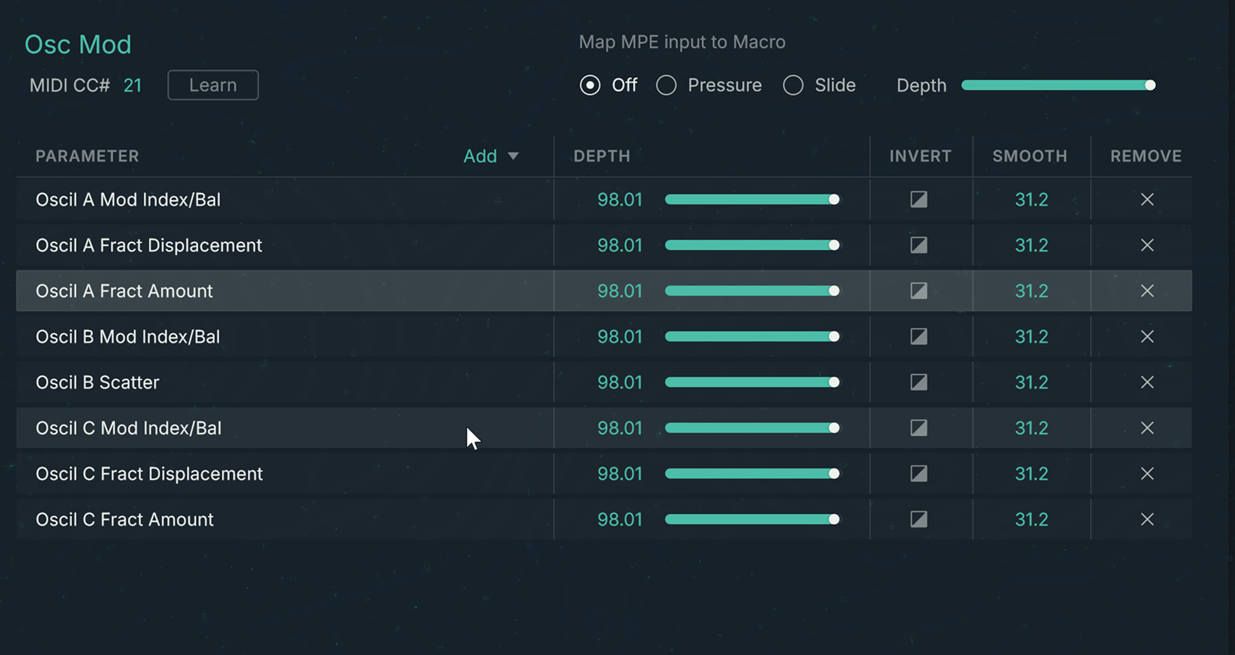Screen dimensions: 1235x655
Task: Click smooth value 31.2 for Oscil C Fract Displacement
Action: 1031,473
